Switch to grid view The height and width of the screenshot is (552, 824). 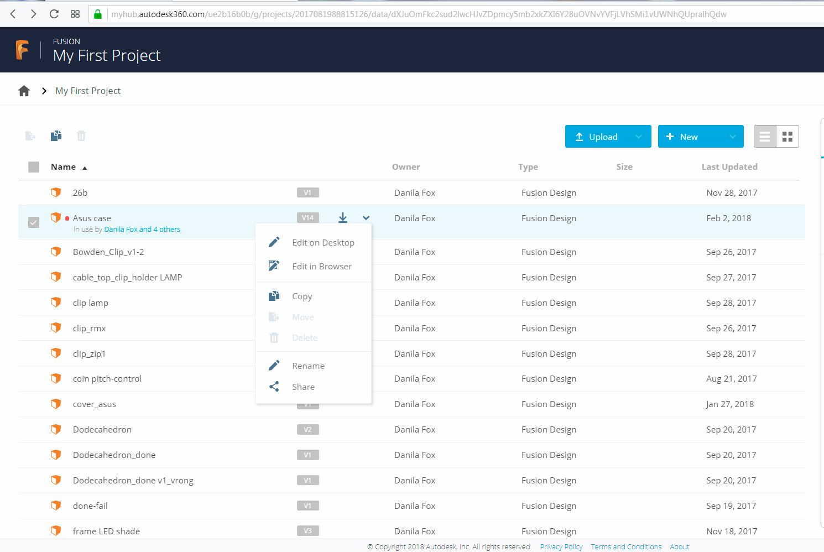[788, 137]
